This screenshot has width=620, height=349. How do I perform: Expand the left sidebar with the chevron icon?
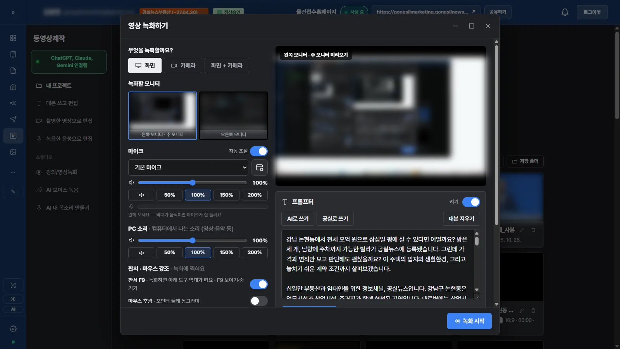click(x=13, y=13)
